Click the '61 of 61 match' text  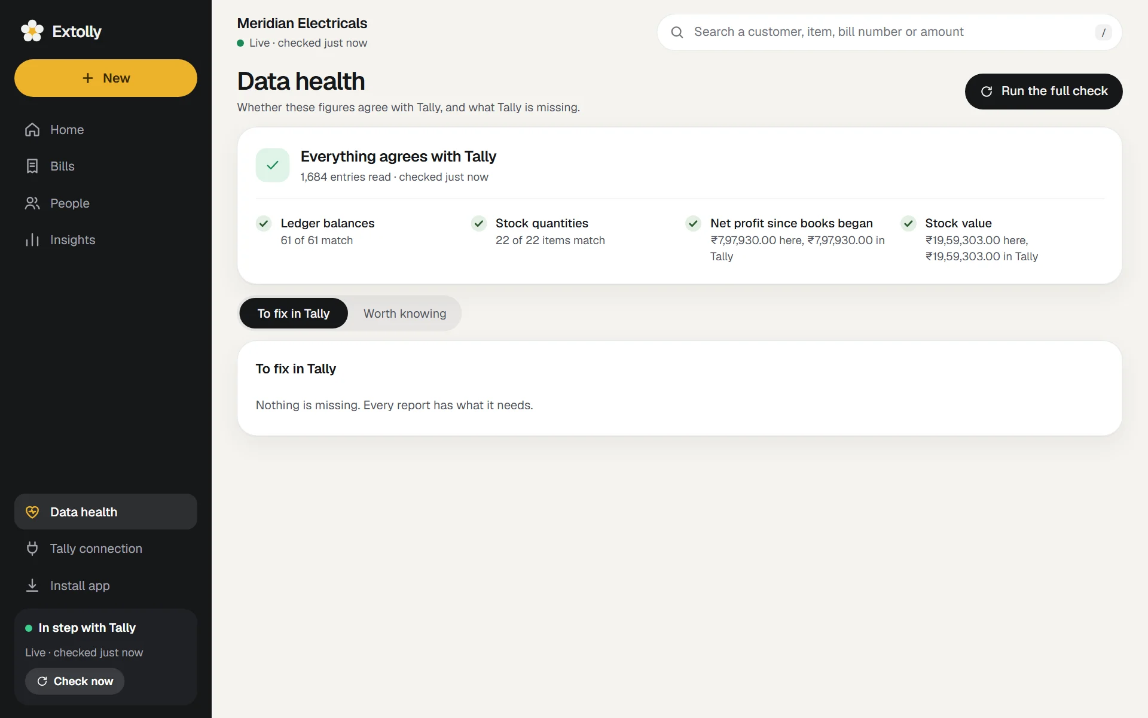click(x=317, y=241)
